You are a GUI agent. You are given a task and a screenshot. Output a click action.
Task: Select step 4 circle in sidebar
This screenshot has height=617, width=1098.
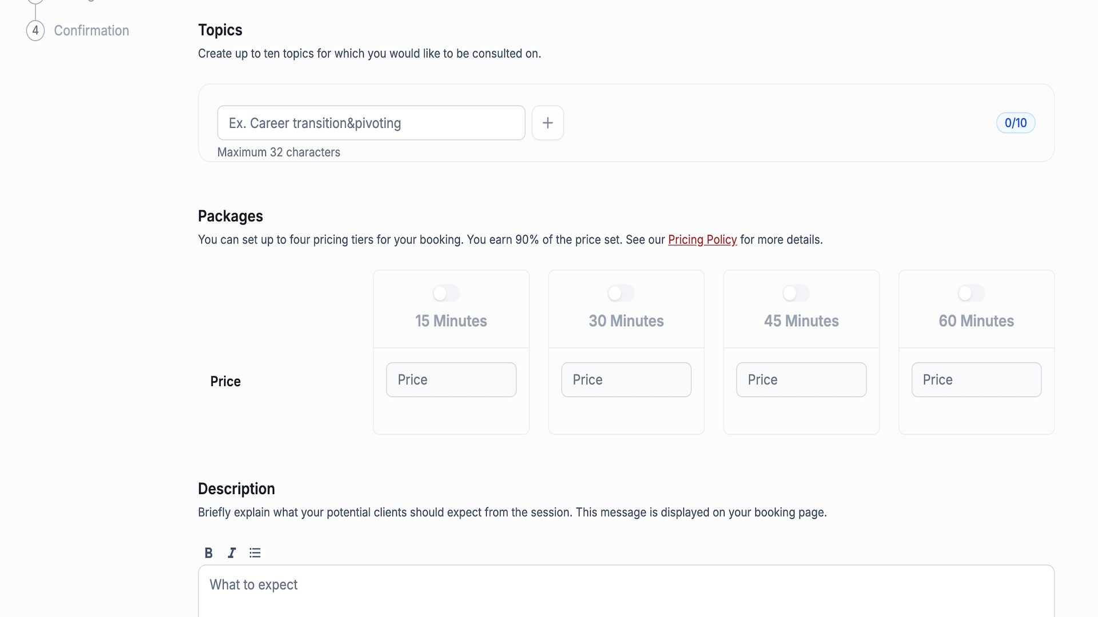click(x=35, y=30)
